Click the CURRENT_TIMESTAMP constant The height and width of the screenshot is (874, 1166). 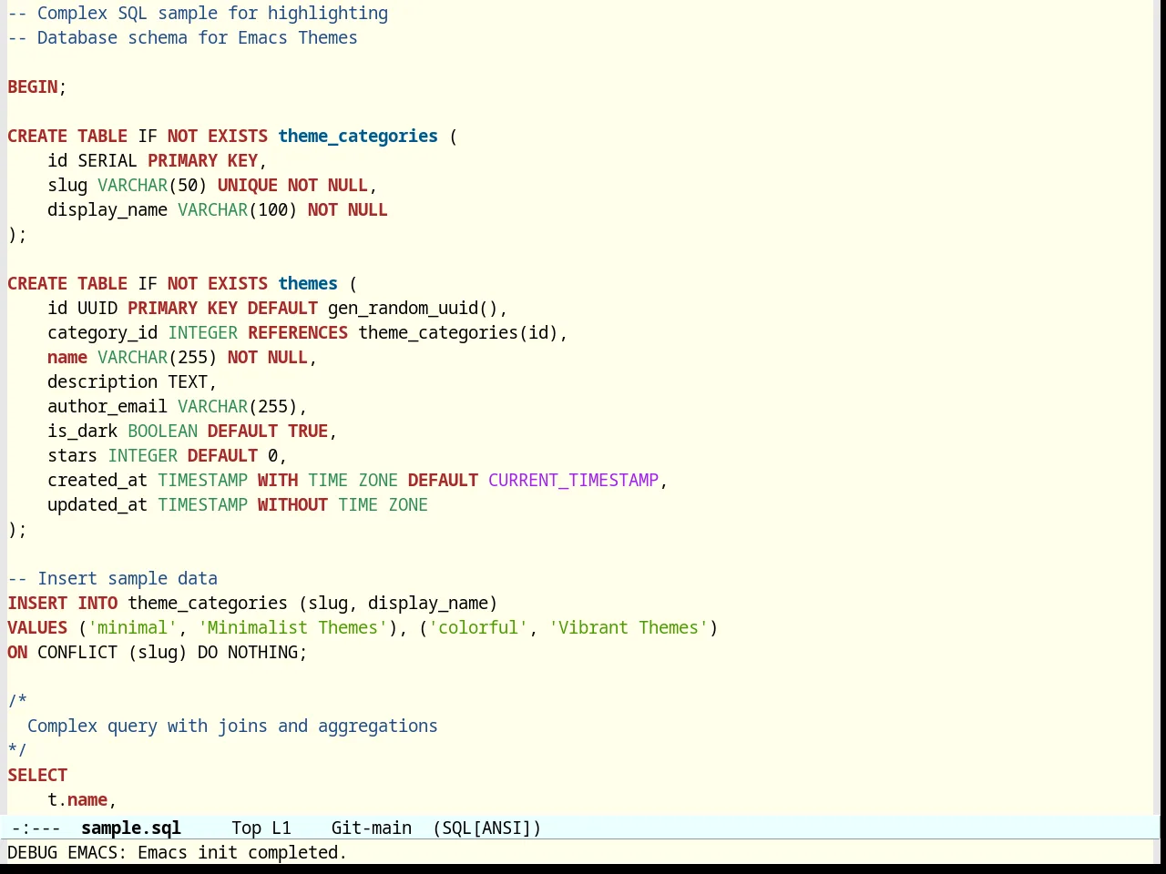pyautogui.click(x=573, y=480)
